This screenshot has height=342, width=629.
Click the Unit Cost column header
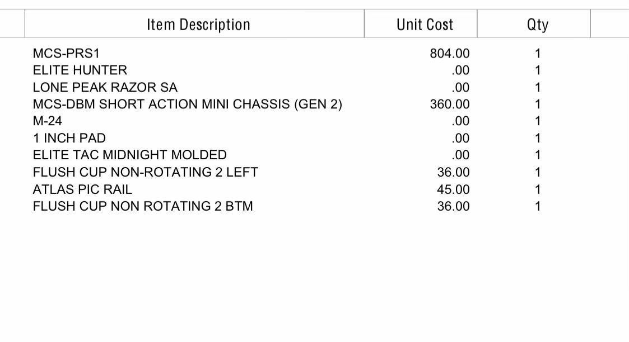coord(425,25)
